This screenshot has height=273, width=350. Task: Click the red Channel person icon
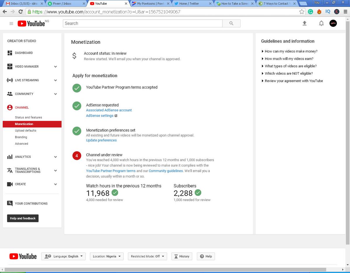tap(10, 108)
